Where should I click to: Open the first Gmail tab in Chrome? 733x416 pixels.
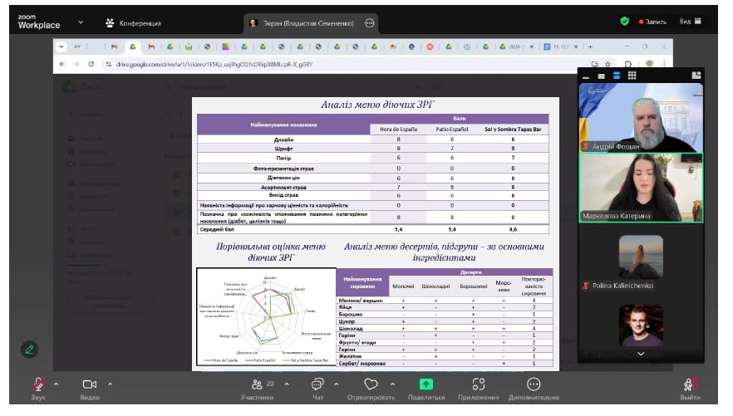click(x=114, y=46)
